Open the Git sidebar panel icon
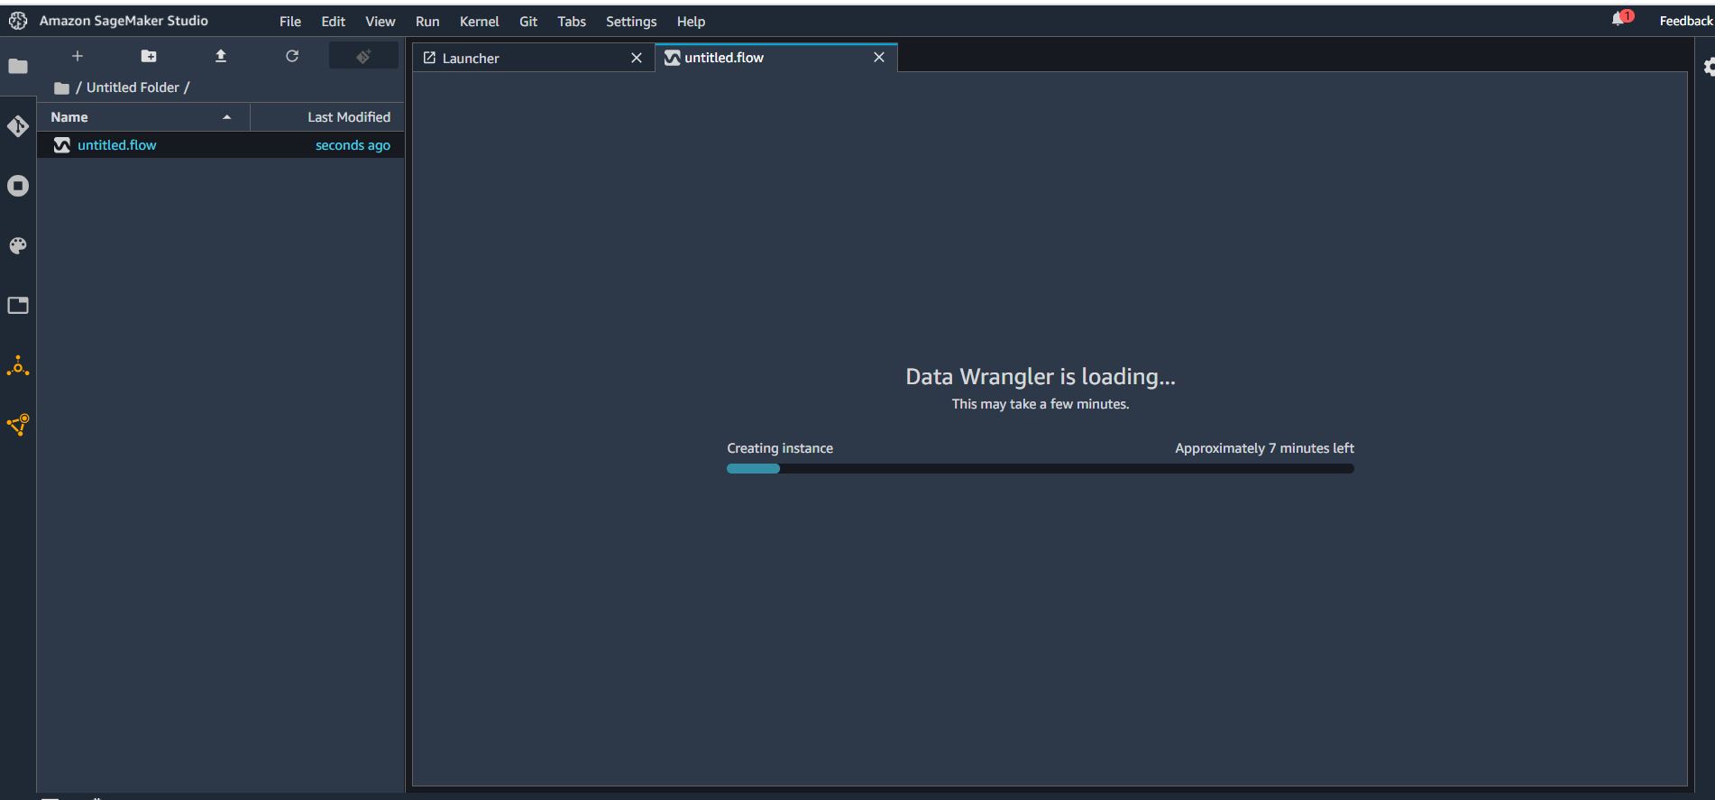 18,126
